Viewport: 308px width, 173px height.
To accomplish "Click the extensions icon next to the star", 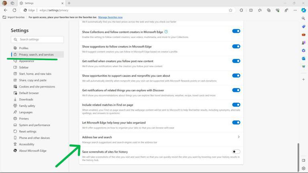I will coord(241,10).
